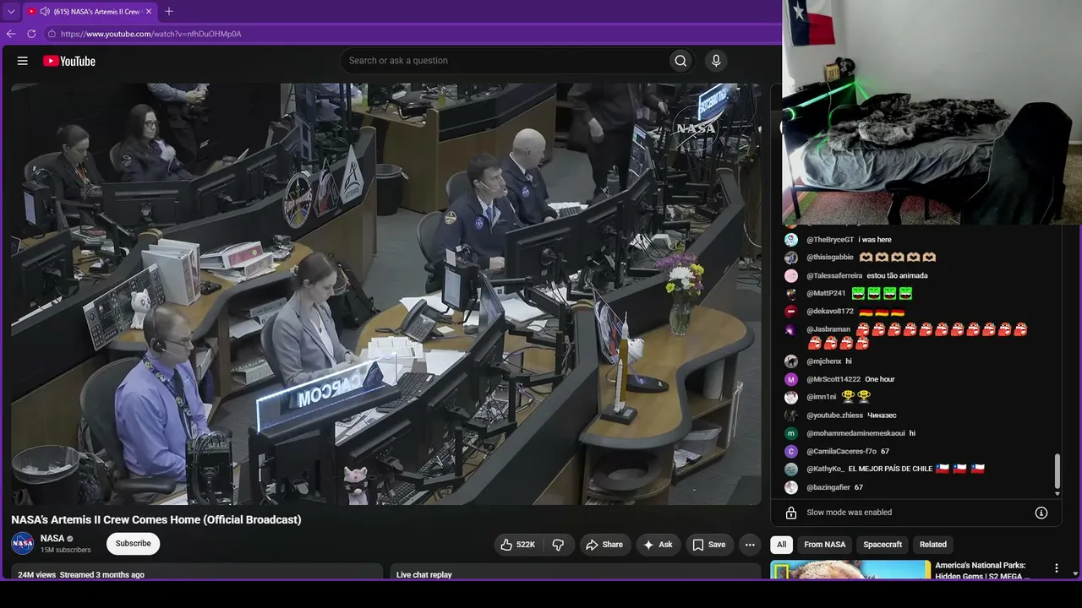
Task: Subscribe to the NASA channel
Action: 133,544
